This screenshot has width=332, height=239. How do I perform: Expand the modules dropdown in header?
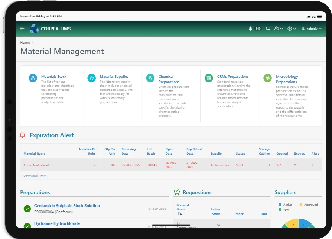point(278,29)
